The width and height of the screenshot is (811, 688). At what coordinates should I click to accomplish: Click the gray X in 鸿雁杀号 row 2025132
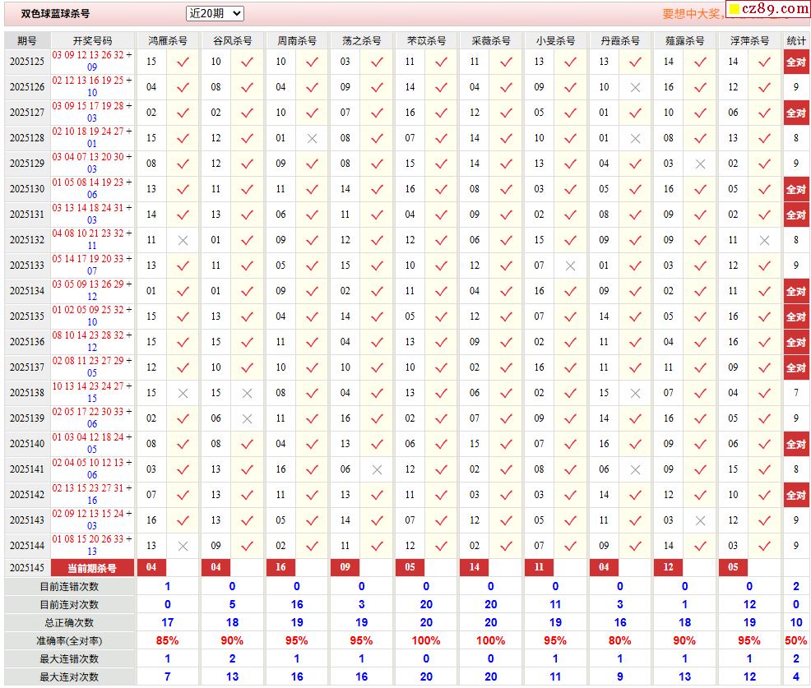[183, 240]
